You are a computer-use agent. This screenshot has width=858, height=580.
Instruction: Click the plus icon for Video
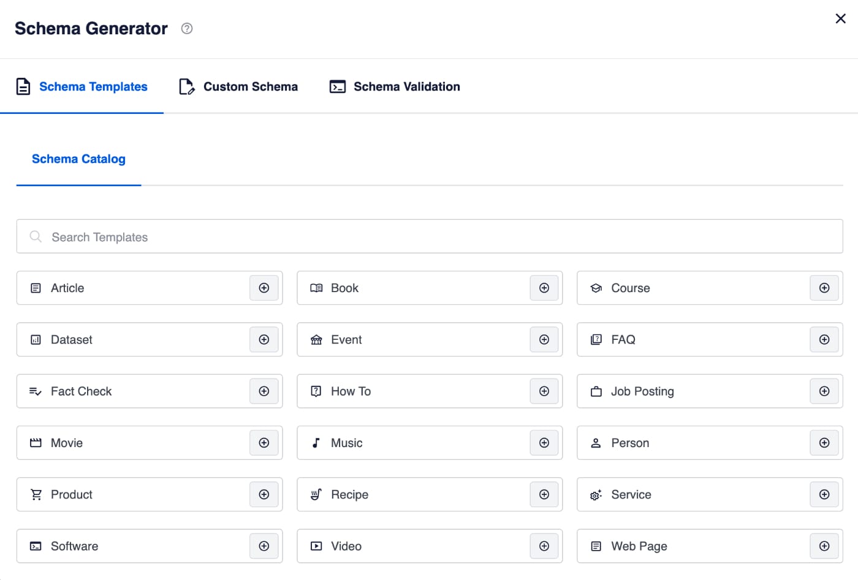pyautogui.click(x=544, y=546)
